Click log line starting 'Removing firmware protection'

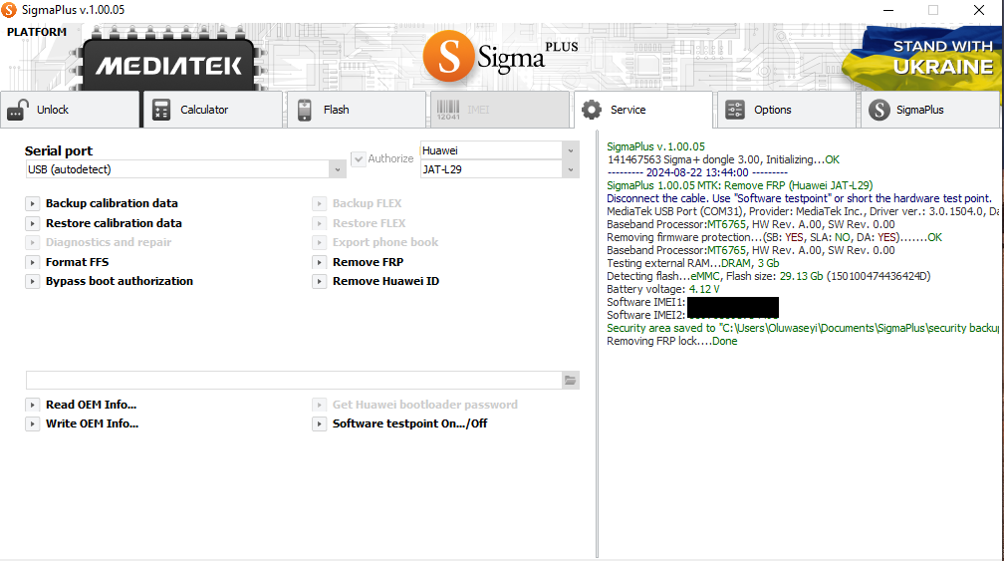[x=774, y=237]
